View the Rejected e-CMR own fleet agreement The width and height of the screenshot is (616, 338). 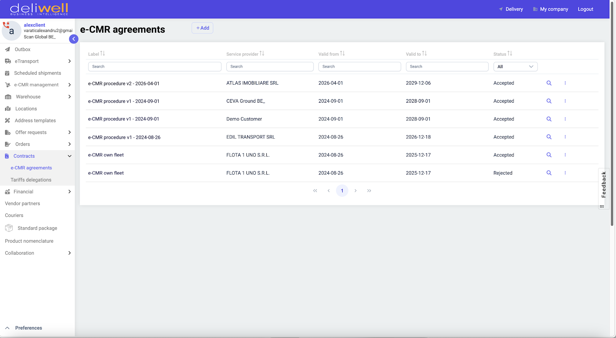coord(549,173)
